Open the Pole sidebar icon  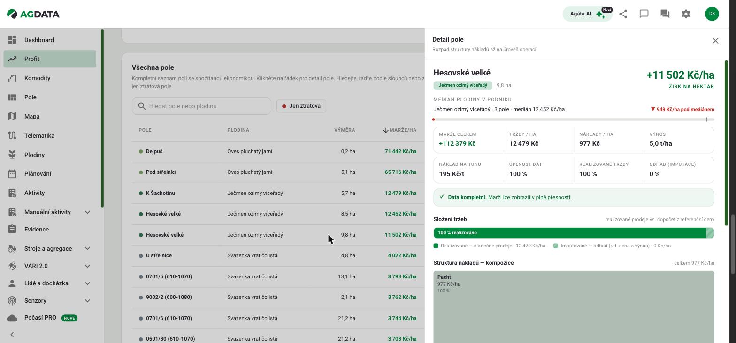(12, 97)
